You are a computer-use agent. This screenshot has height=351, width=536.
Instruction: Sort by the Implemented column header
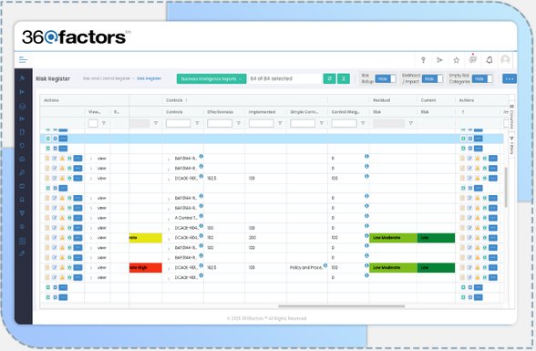pyautogui.click(x=262, y=112)
